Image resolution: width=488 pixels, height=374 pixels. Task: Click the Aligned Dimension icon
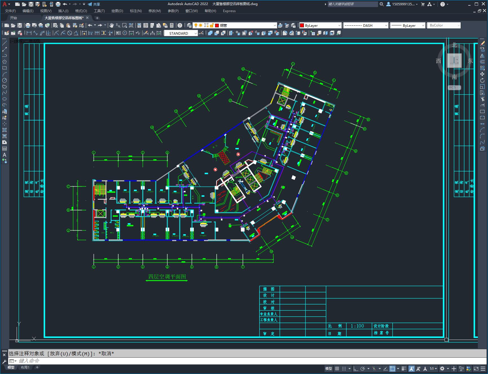36,33
